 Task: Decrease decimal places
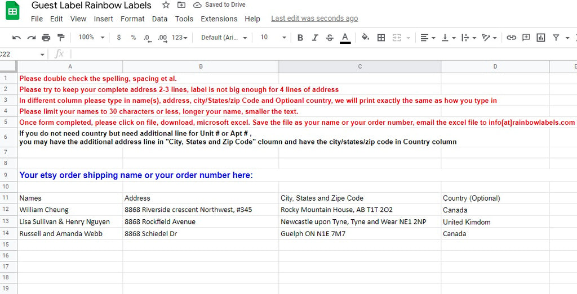pos(147,38)
